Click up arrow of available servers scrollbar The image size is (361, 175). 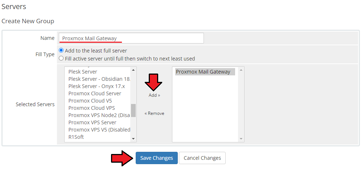point(133,70)
